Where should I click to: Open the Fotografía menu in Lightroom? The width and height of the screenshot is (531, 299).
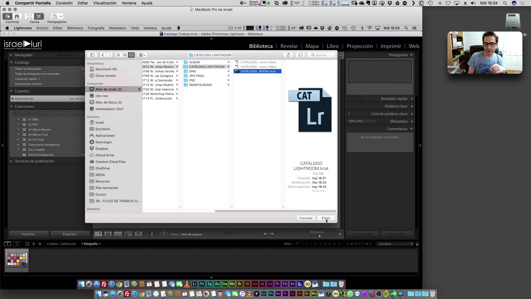click(96, 28)
